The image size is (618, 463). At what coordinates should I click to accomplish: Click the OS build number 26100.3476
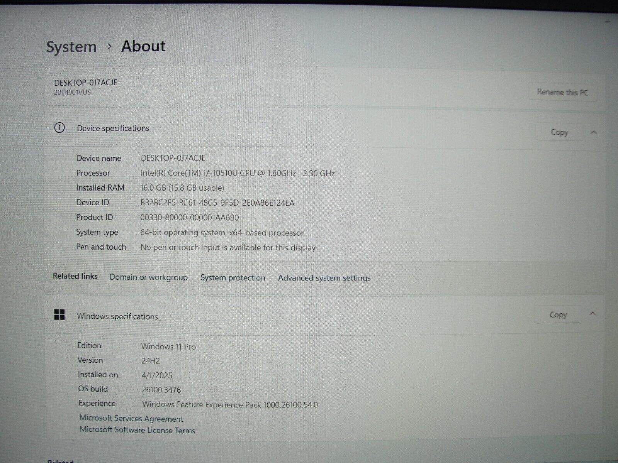tap(161, 390)
